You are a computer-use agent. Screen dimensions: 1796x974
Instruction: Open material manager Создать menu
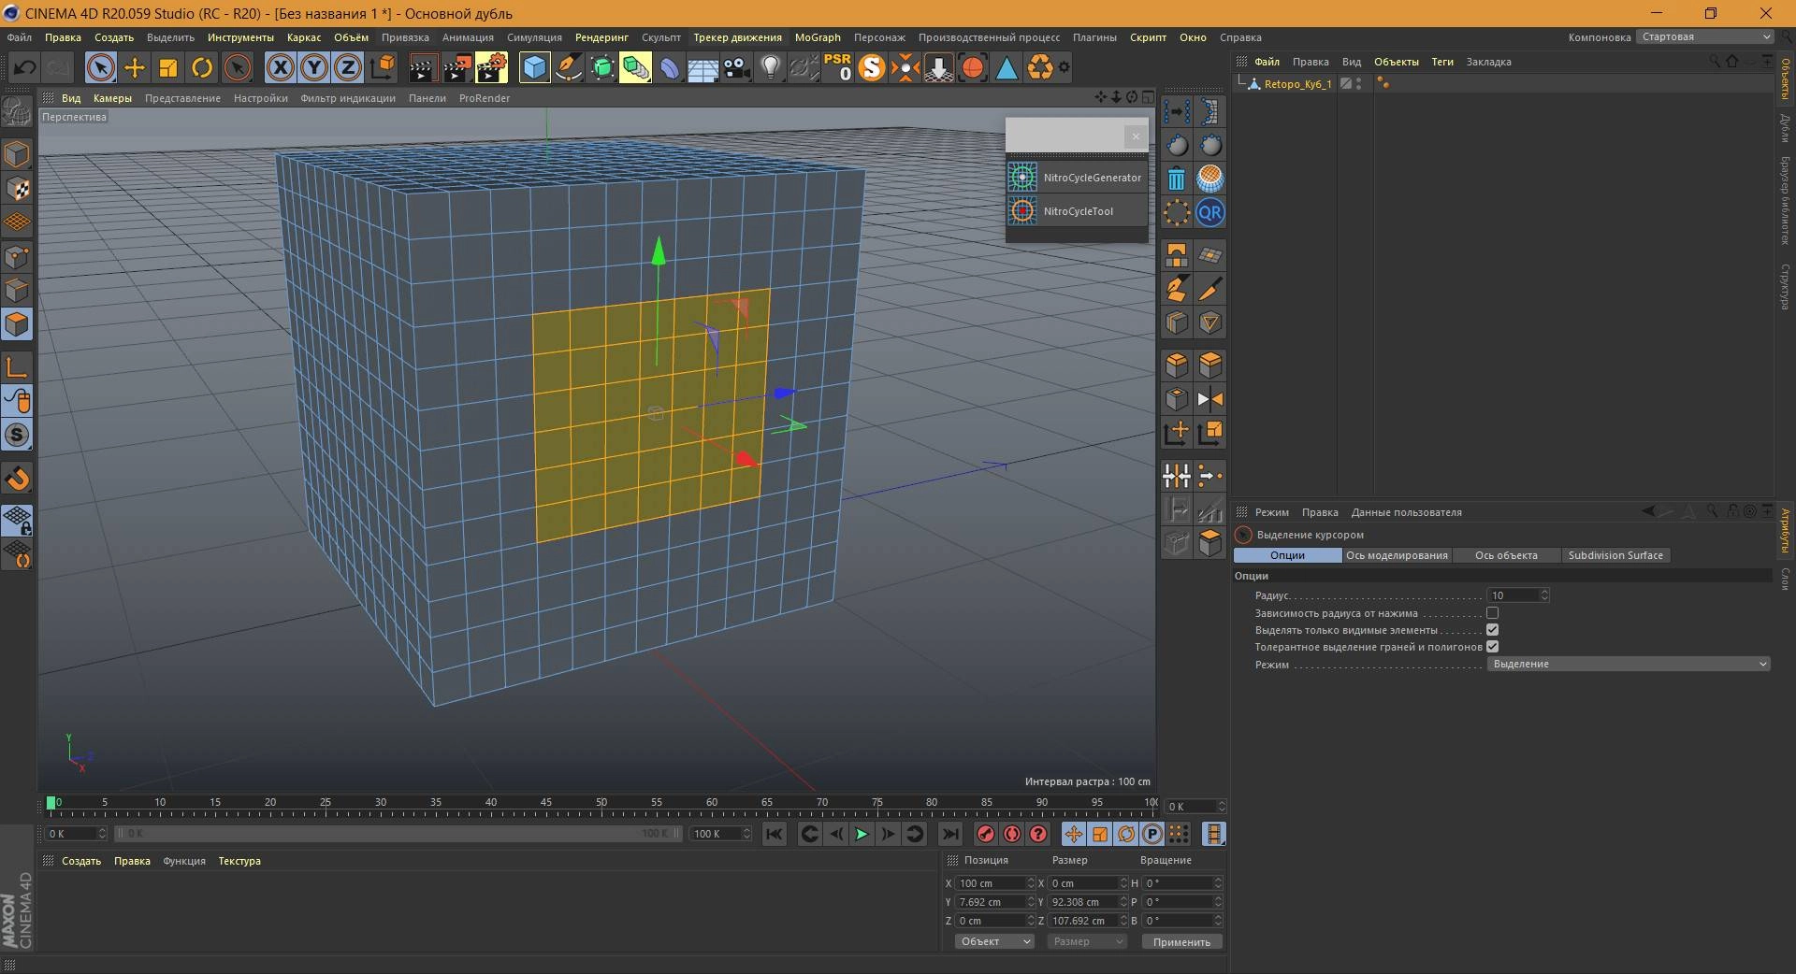pos(81,861)
